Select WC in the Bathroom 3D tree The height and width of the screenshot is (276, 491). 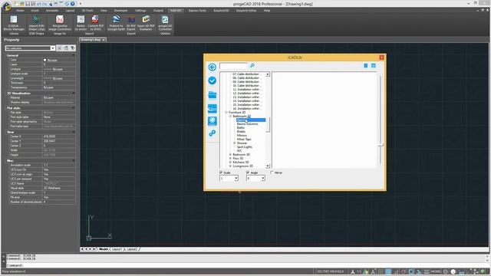[x=239, y=151]
